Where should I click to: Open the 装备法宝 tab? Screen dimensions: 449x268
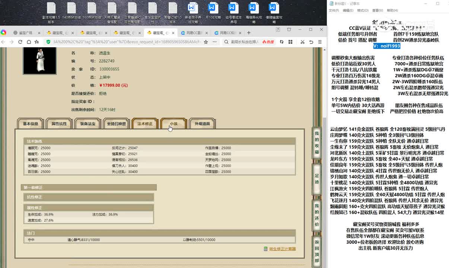pyautogui.click(x=87, y=124)
